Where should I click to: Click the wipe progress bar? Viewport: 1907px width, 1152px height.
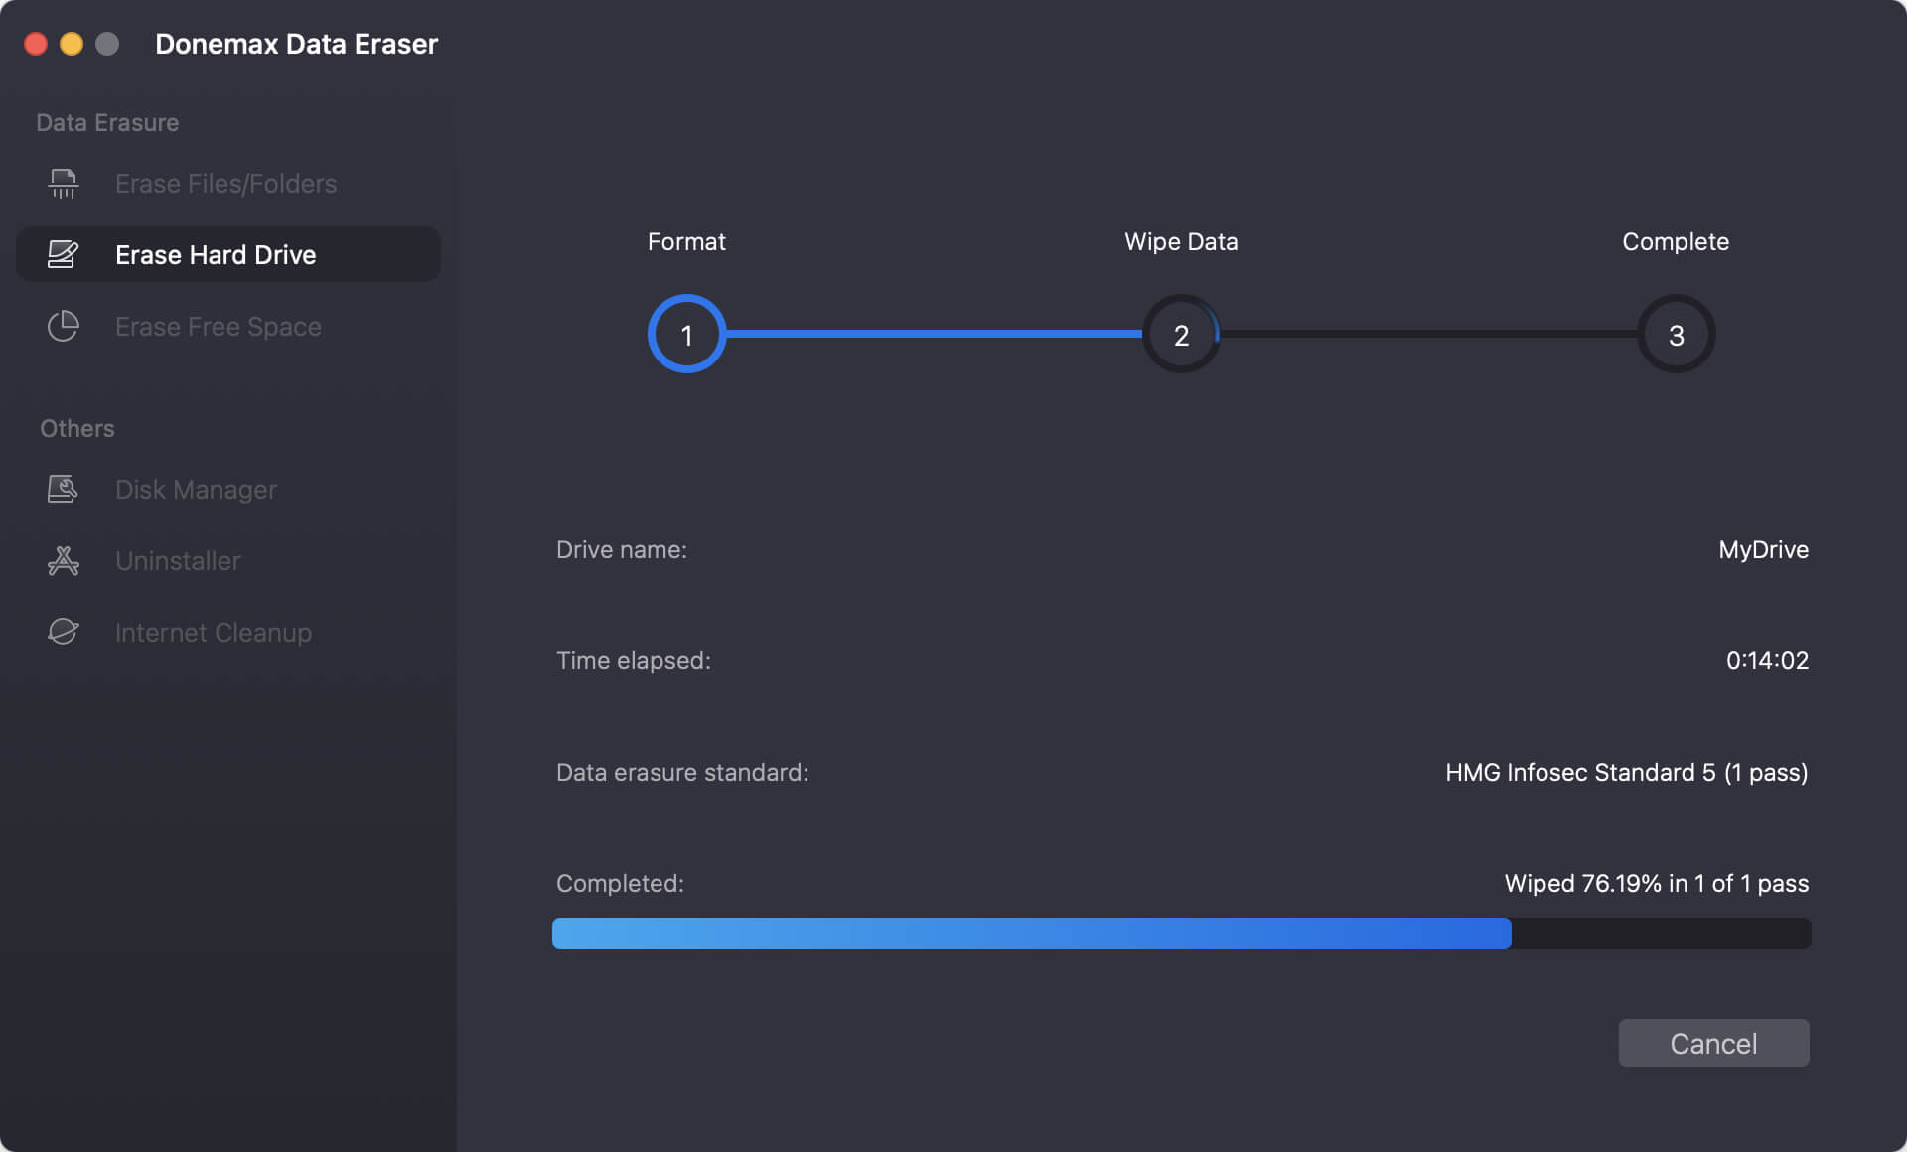point(1181,934)
